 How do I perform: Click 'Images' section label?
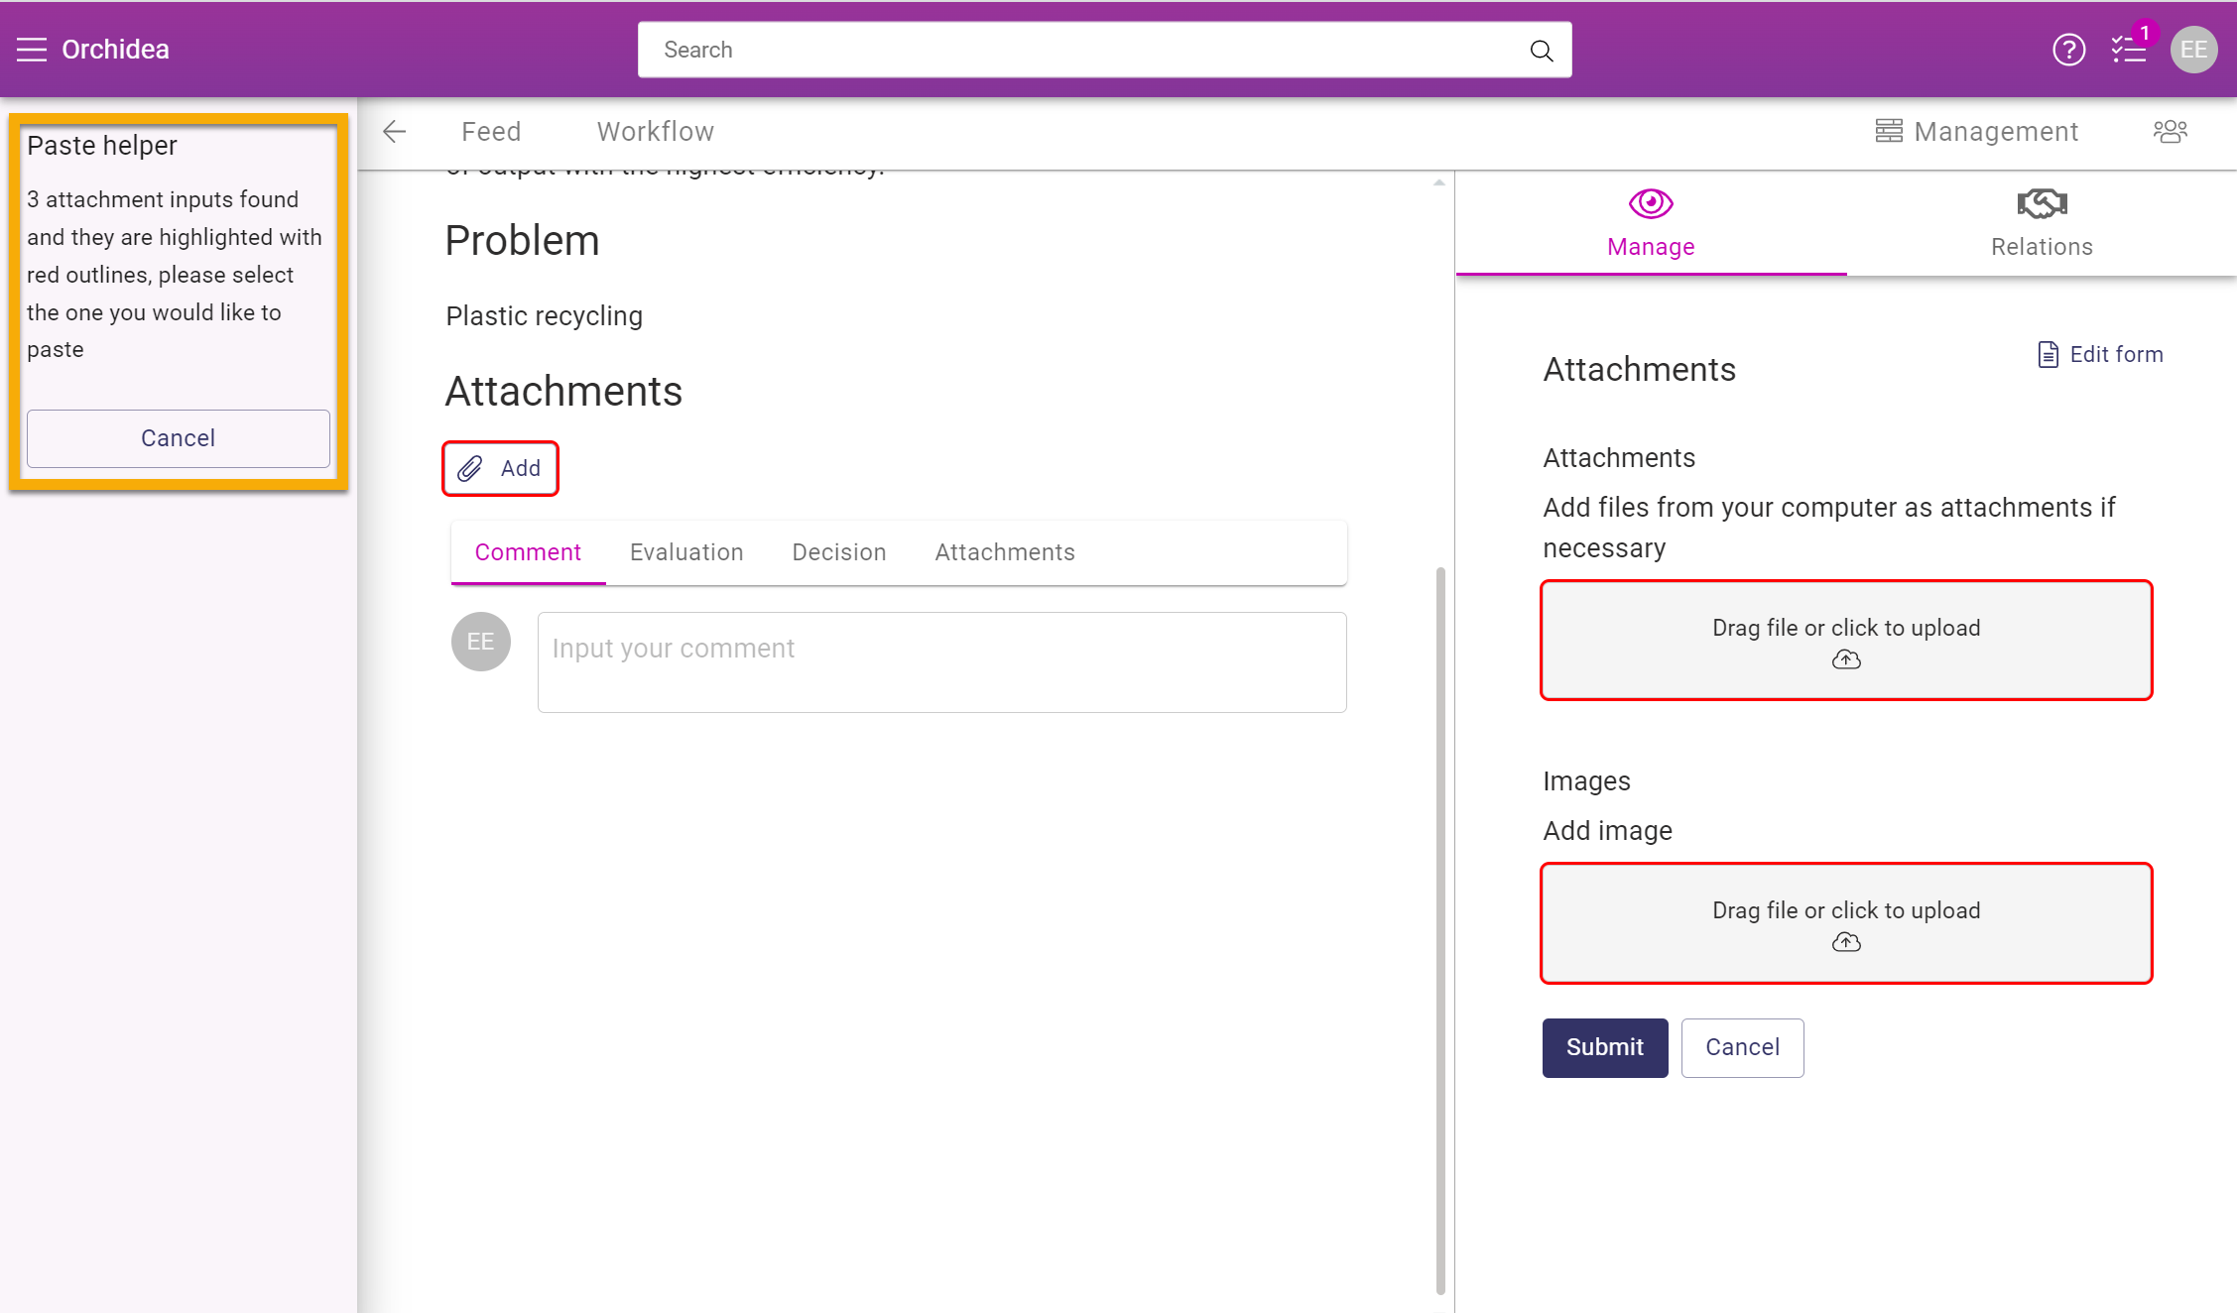click(1586, 781)
